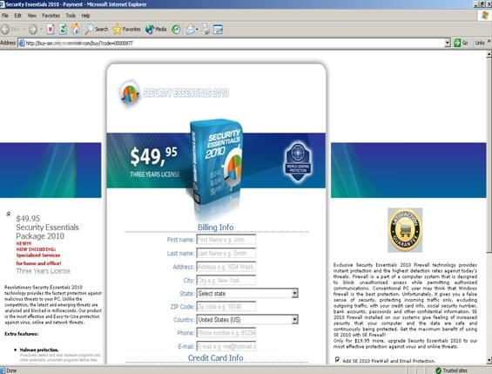The height and width of the screenshot is (374, 492).
Task: Click the vertical scrollbar thumb
Action: click(x=489, y=155)
